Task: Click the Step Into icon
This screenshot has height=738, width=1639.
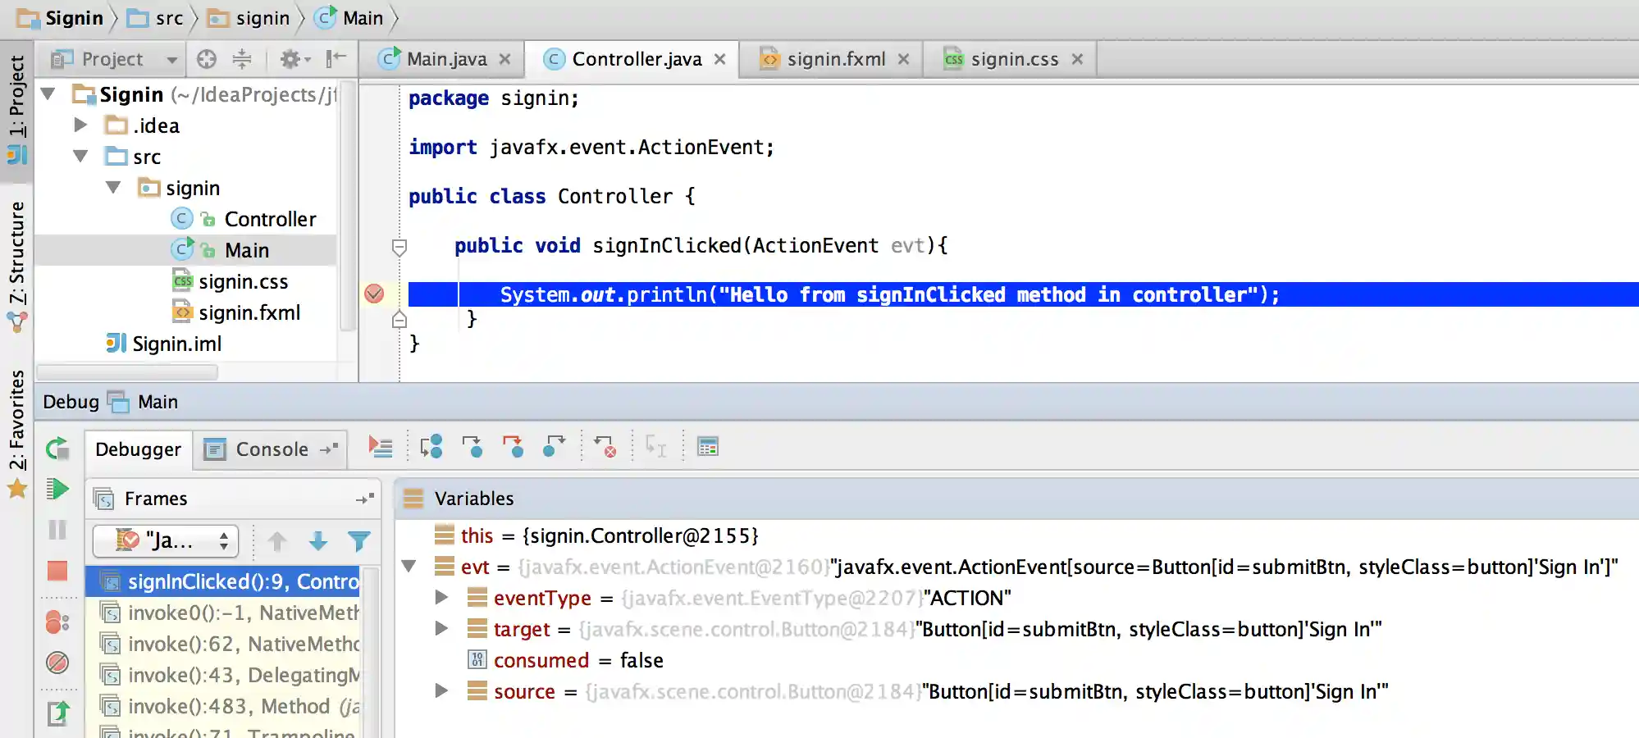Action: pyautogui.click(x=472, y=447)
